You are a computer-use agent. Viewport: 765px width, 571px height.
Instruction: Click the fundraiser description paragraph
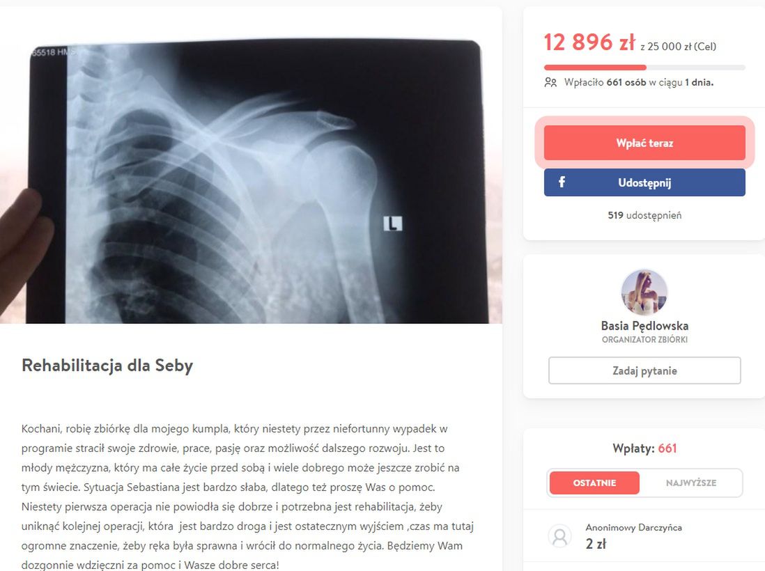(x=248, y=497)
